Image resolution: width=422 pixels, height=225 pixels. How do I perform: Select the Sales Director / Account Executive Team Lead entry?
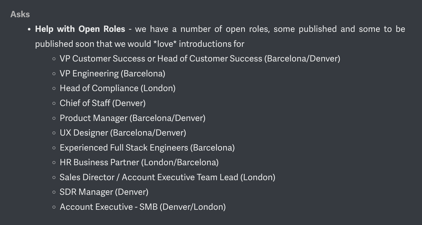click(167, 177)
